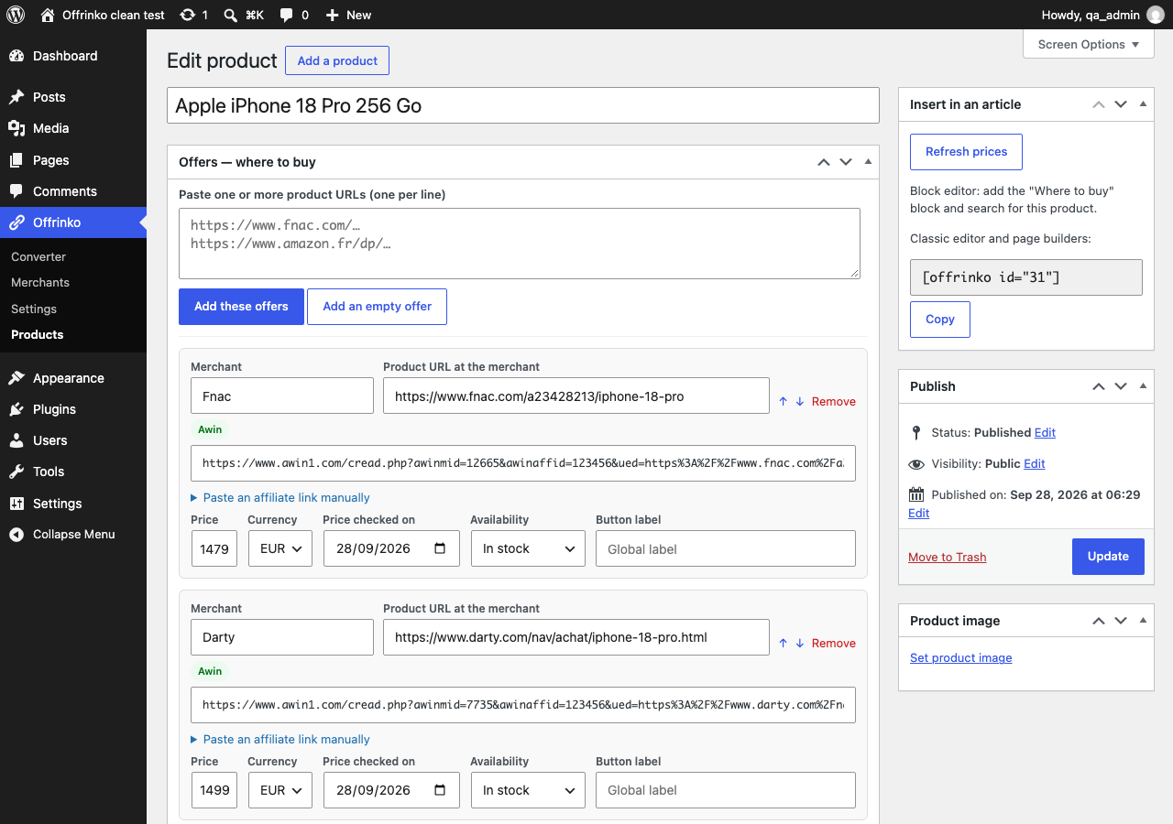Click the Refresh prices button
The height and width of the screenshot is (824, 1173).
[x=966, y=152]
